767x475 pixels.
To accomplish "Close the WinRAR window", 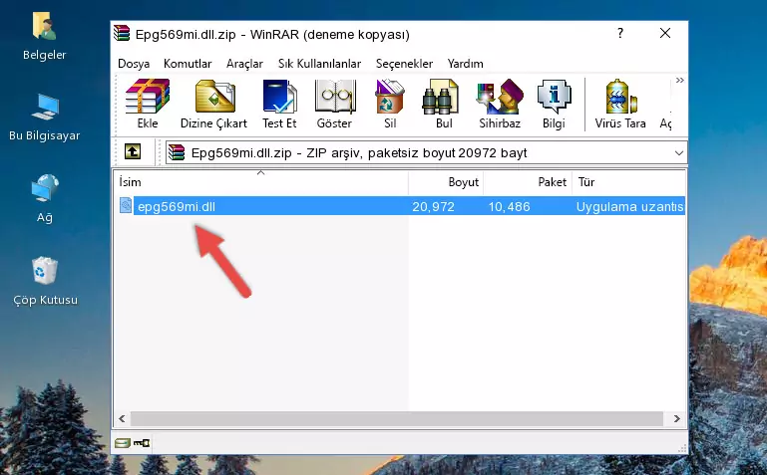I will [665, 33].
